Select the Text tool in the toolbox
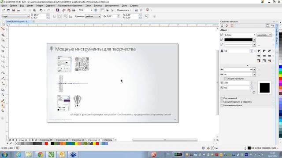282x158 pixels. tap(3, 72)
